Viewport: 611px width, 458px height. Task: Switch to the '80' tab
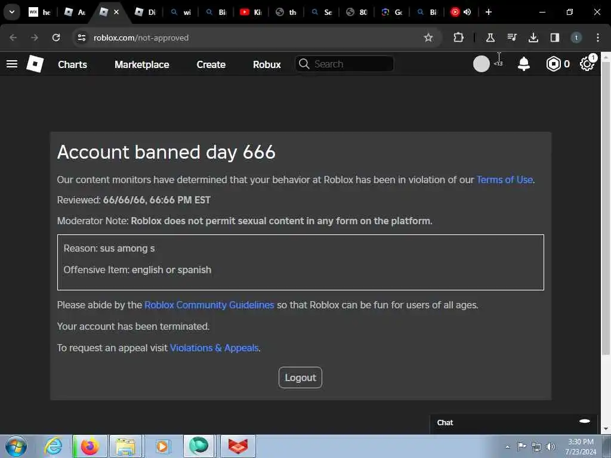click(357, 12)
